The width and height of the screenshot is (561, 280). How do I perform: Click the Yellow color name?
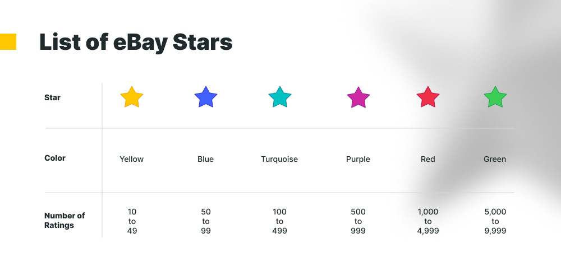[x=131, y=159]
